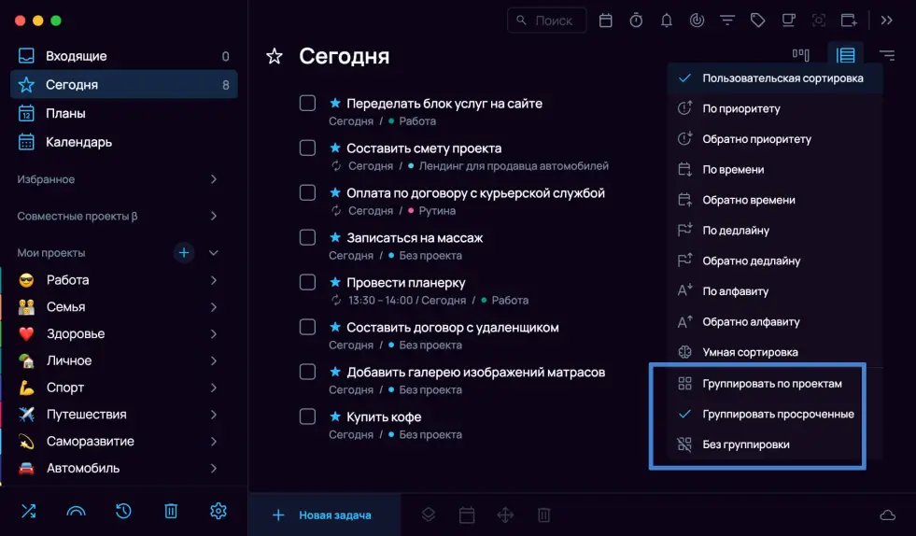Choose "Группировать по проектам" in menu
Screen dimensions: 916x536
point(771,384)
